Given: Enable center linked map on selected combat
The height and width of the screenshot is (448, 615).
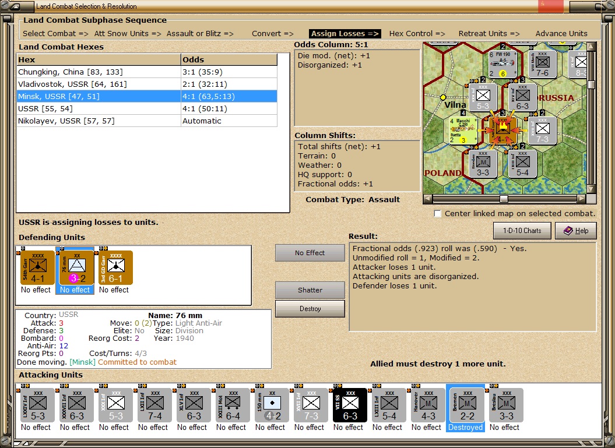Looking at the screenshot, I should 438,214.
